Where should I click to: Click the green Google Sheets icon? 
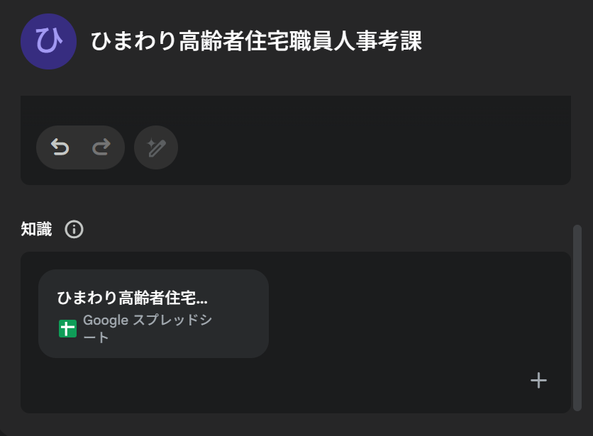[x=67, y=328]
